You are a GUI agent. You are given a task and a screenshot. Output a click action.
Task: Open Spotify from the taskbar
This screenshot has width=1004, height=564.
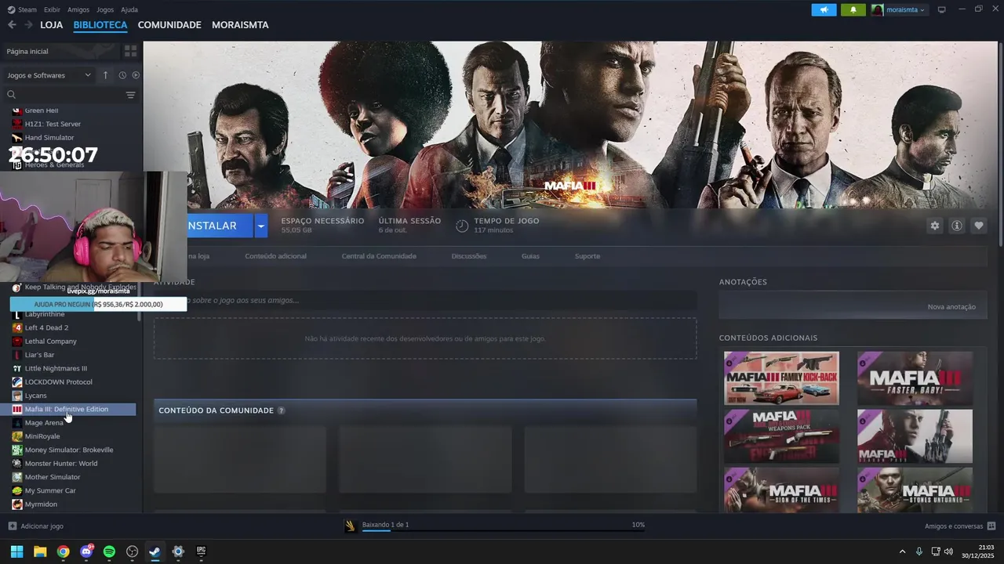click(109, 551)
